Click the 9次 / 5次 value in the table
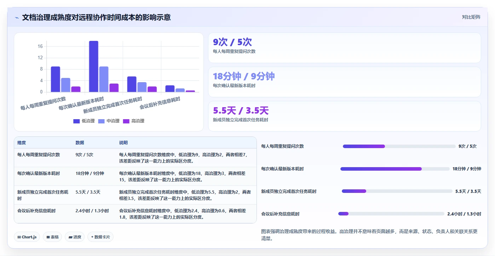Image resolution: width=495 pixels, height=256 pixels. coord(84,154)
